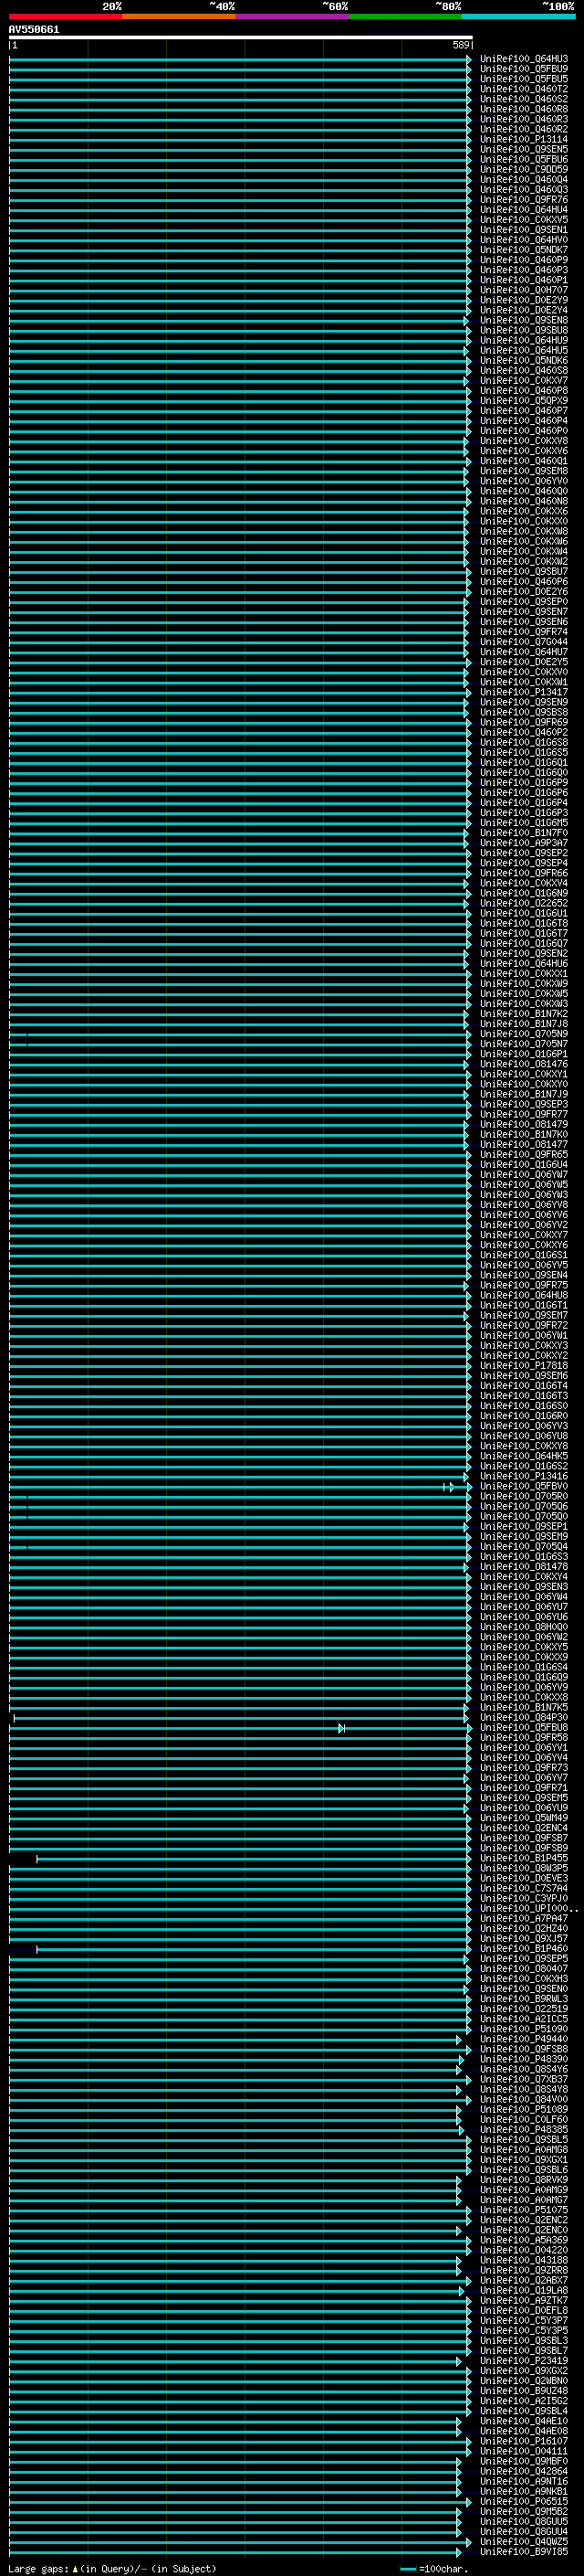Select hit label UniRef100_Q06YV0
Screen dimensions: 584x2576
pos(524,481)
